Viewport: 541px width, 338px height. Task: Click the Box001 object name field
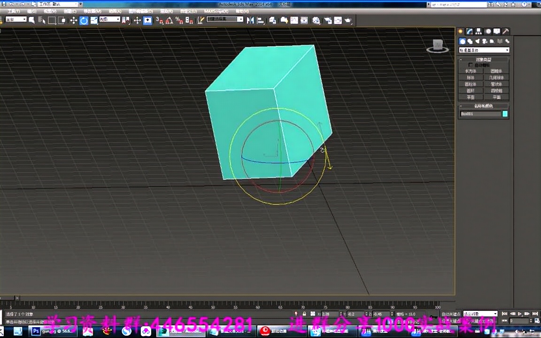click(480, 114)
